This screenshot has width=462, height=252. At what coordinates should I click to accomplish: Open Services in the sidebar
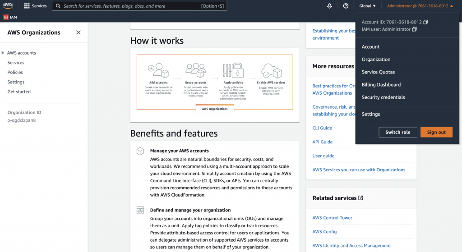[16, 62]
